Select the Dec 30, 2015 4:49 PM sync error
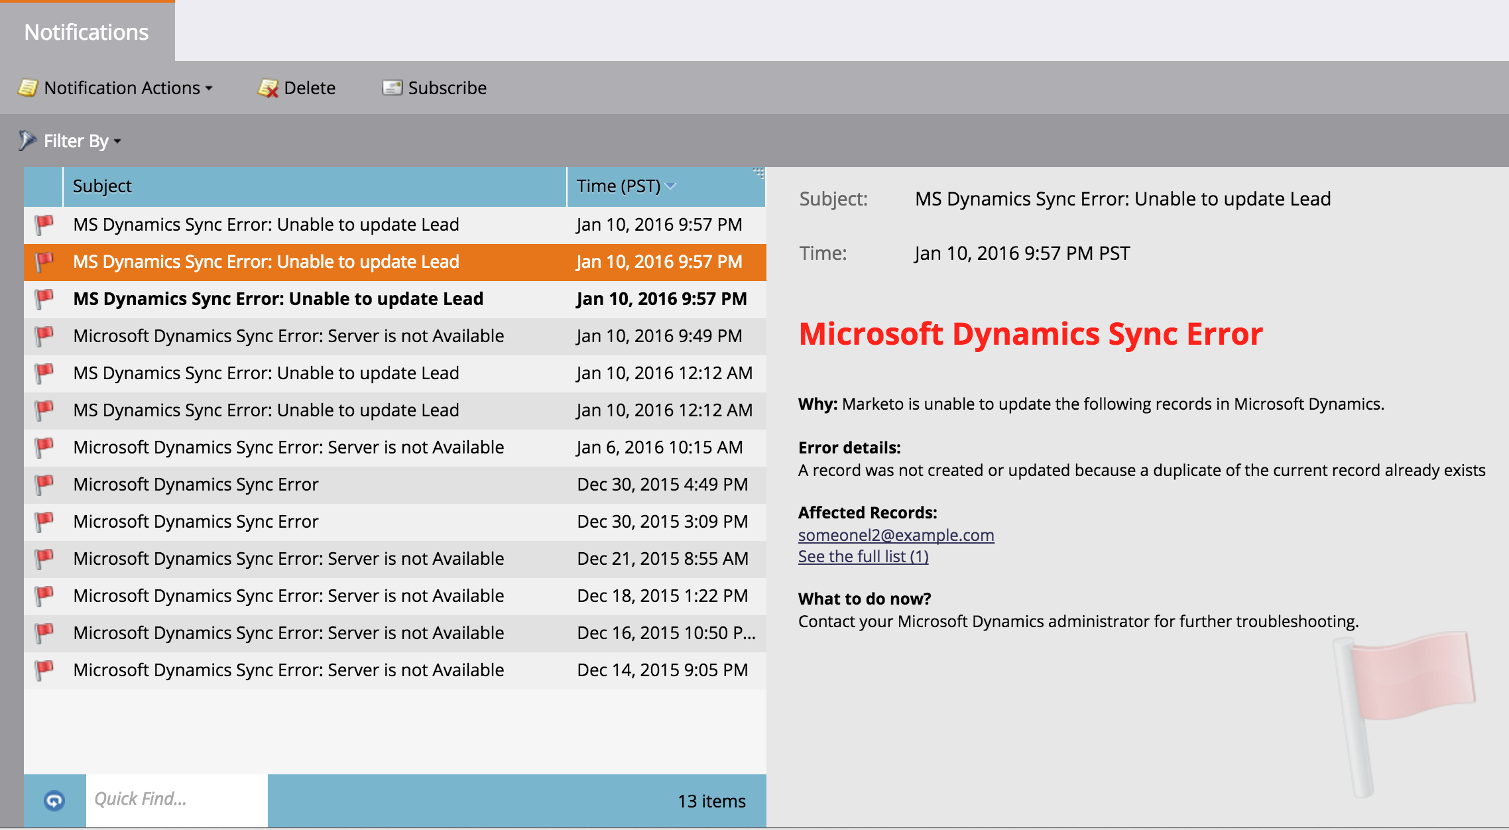The height and width of the screenshot is (830, 1509). [196, 485]
